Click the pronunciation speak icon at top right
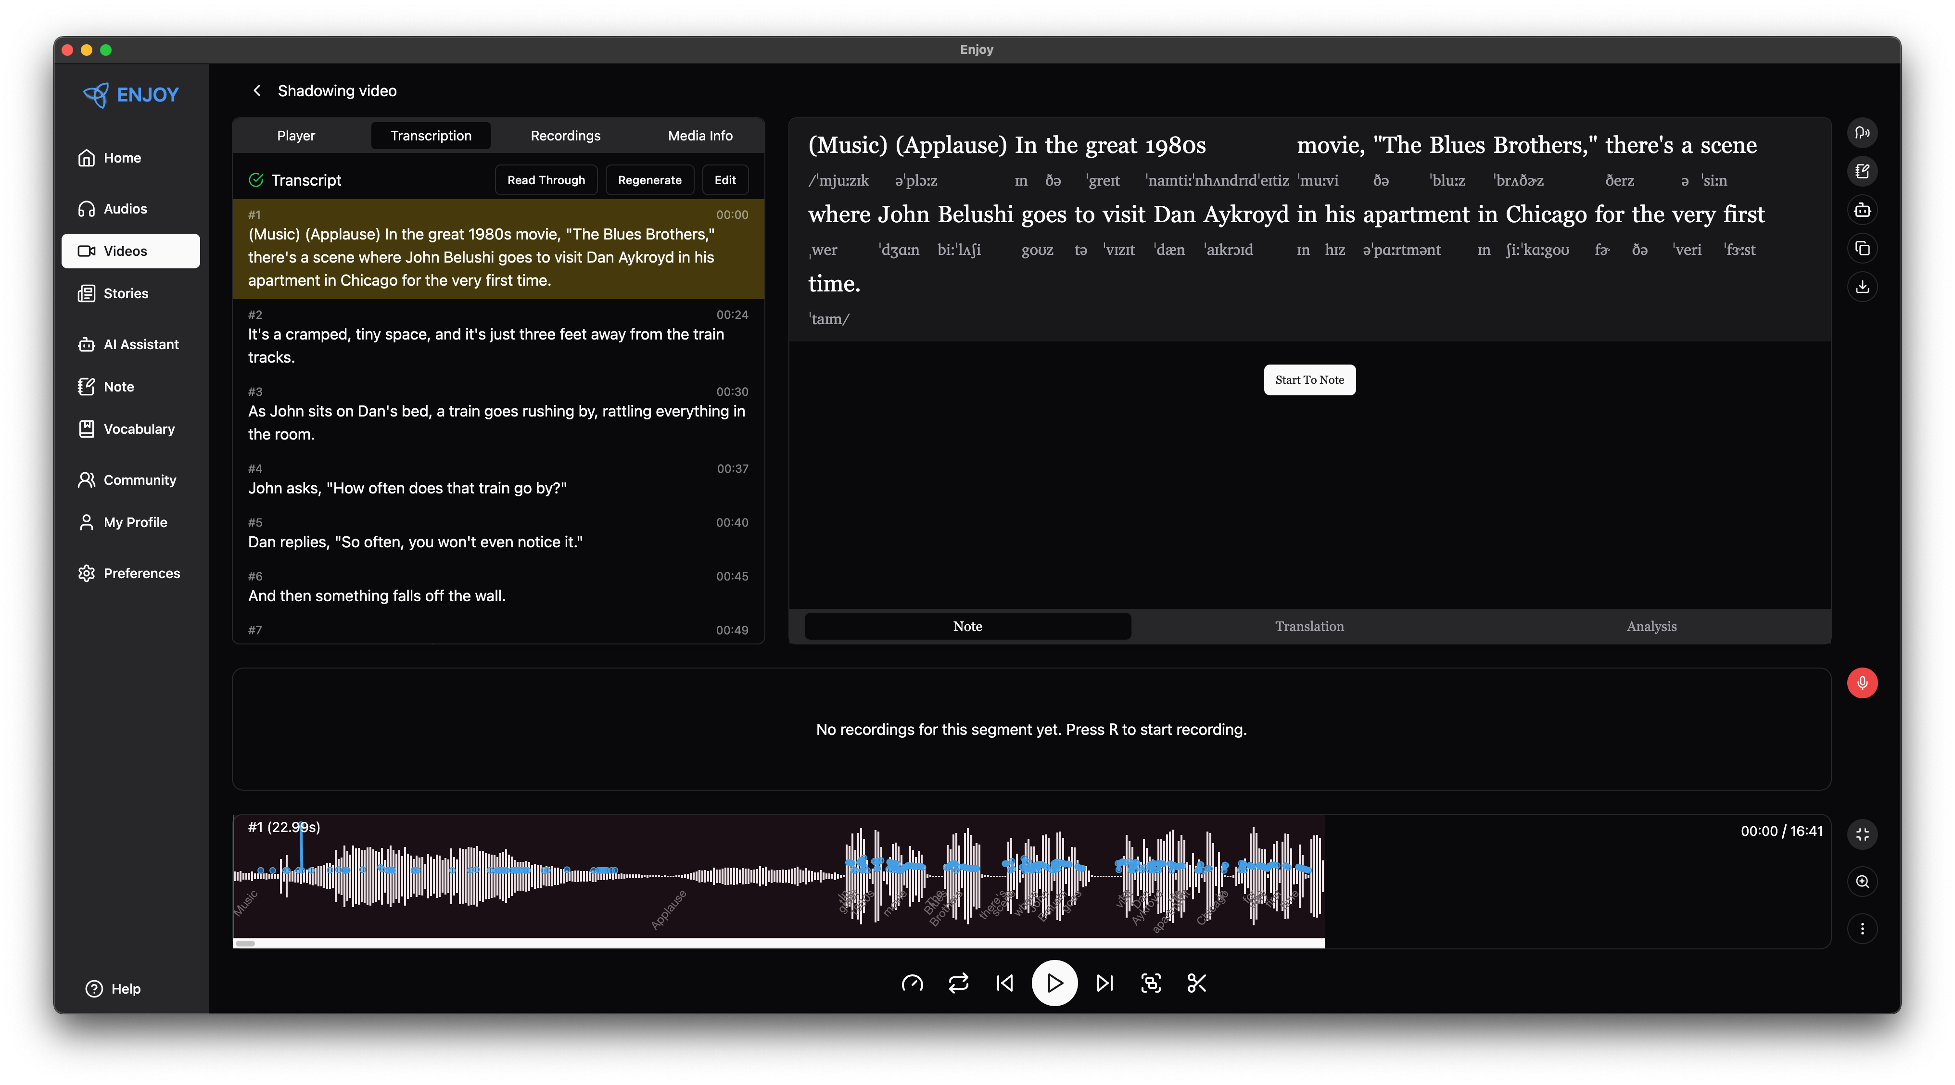Screen dimensions: 1955x1085 (1862, 133)
